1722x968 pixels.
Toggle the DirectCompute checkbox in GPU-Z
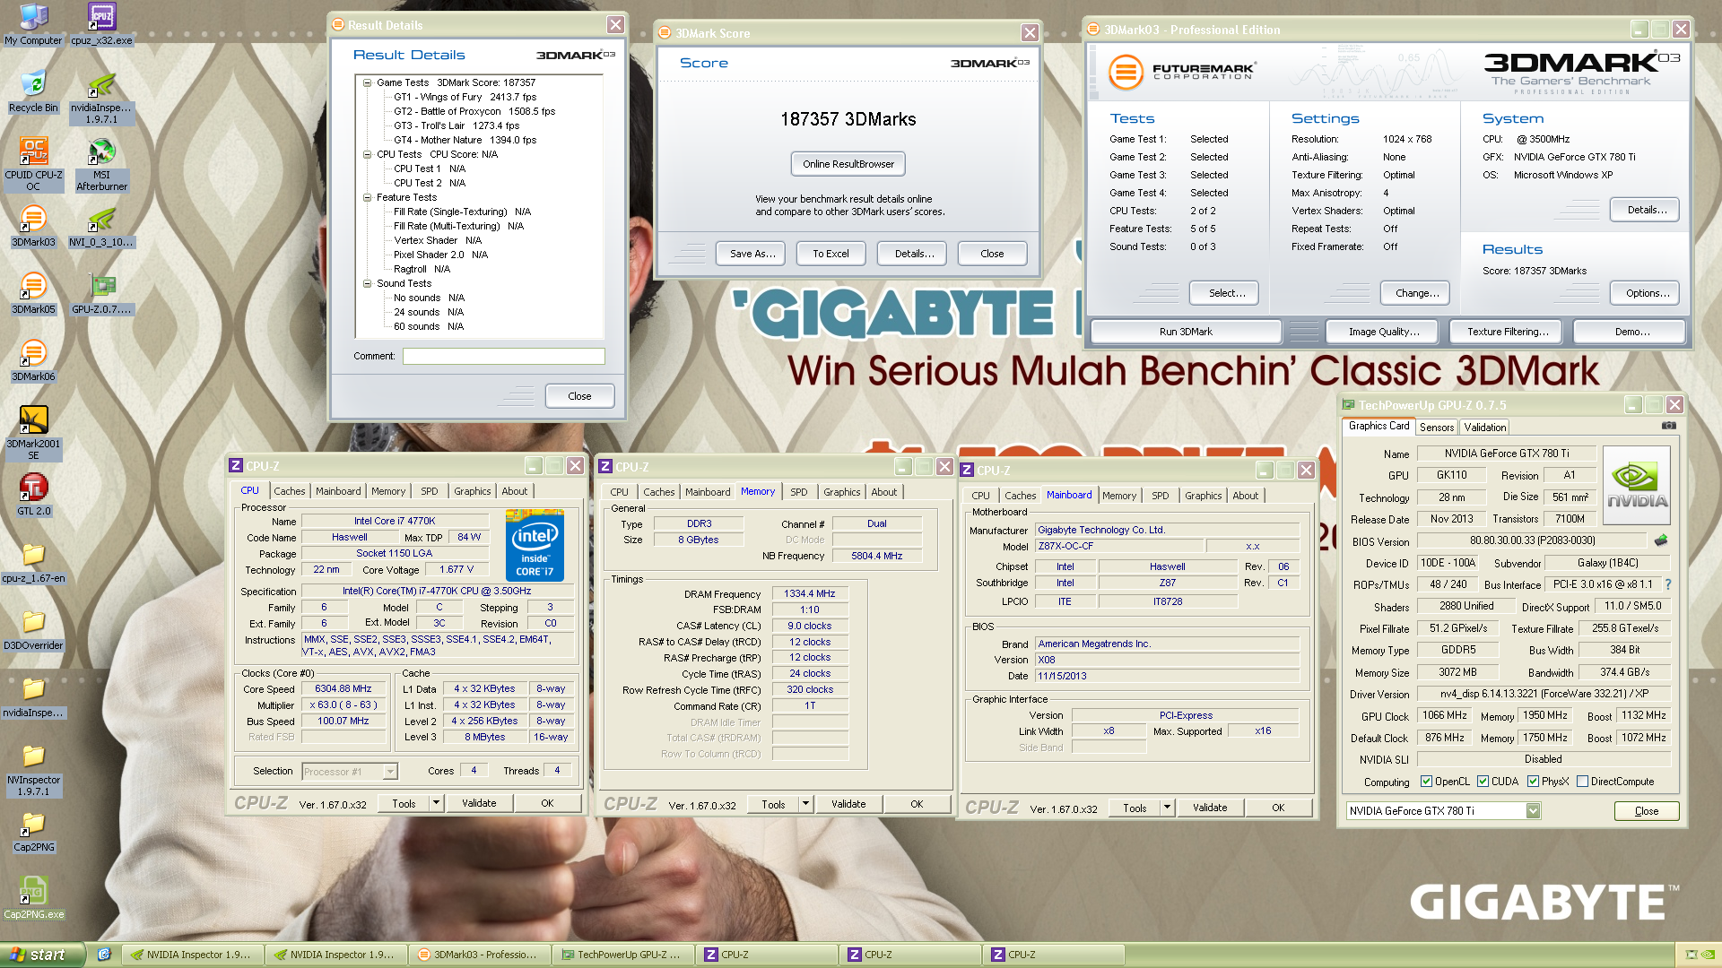coord(1582,782)
